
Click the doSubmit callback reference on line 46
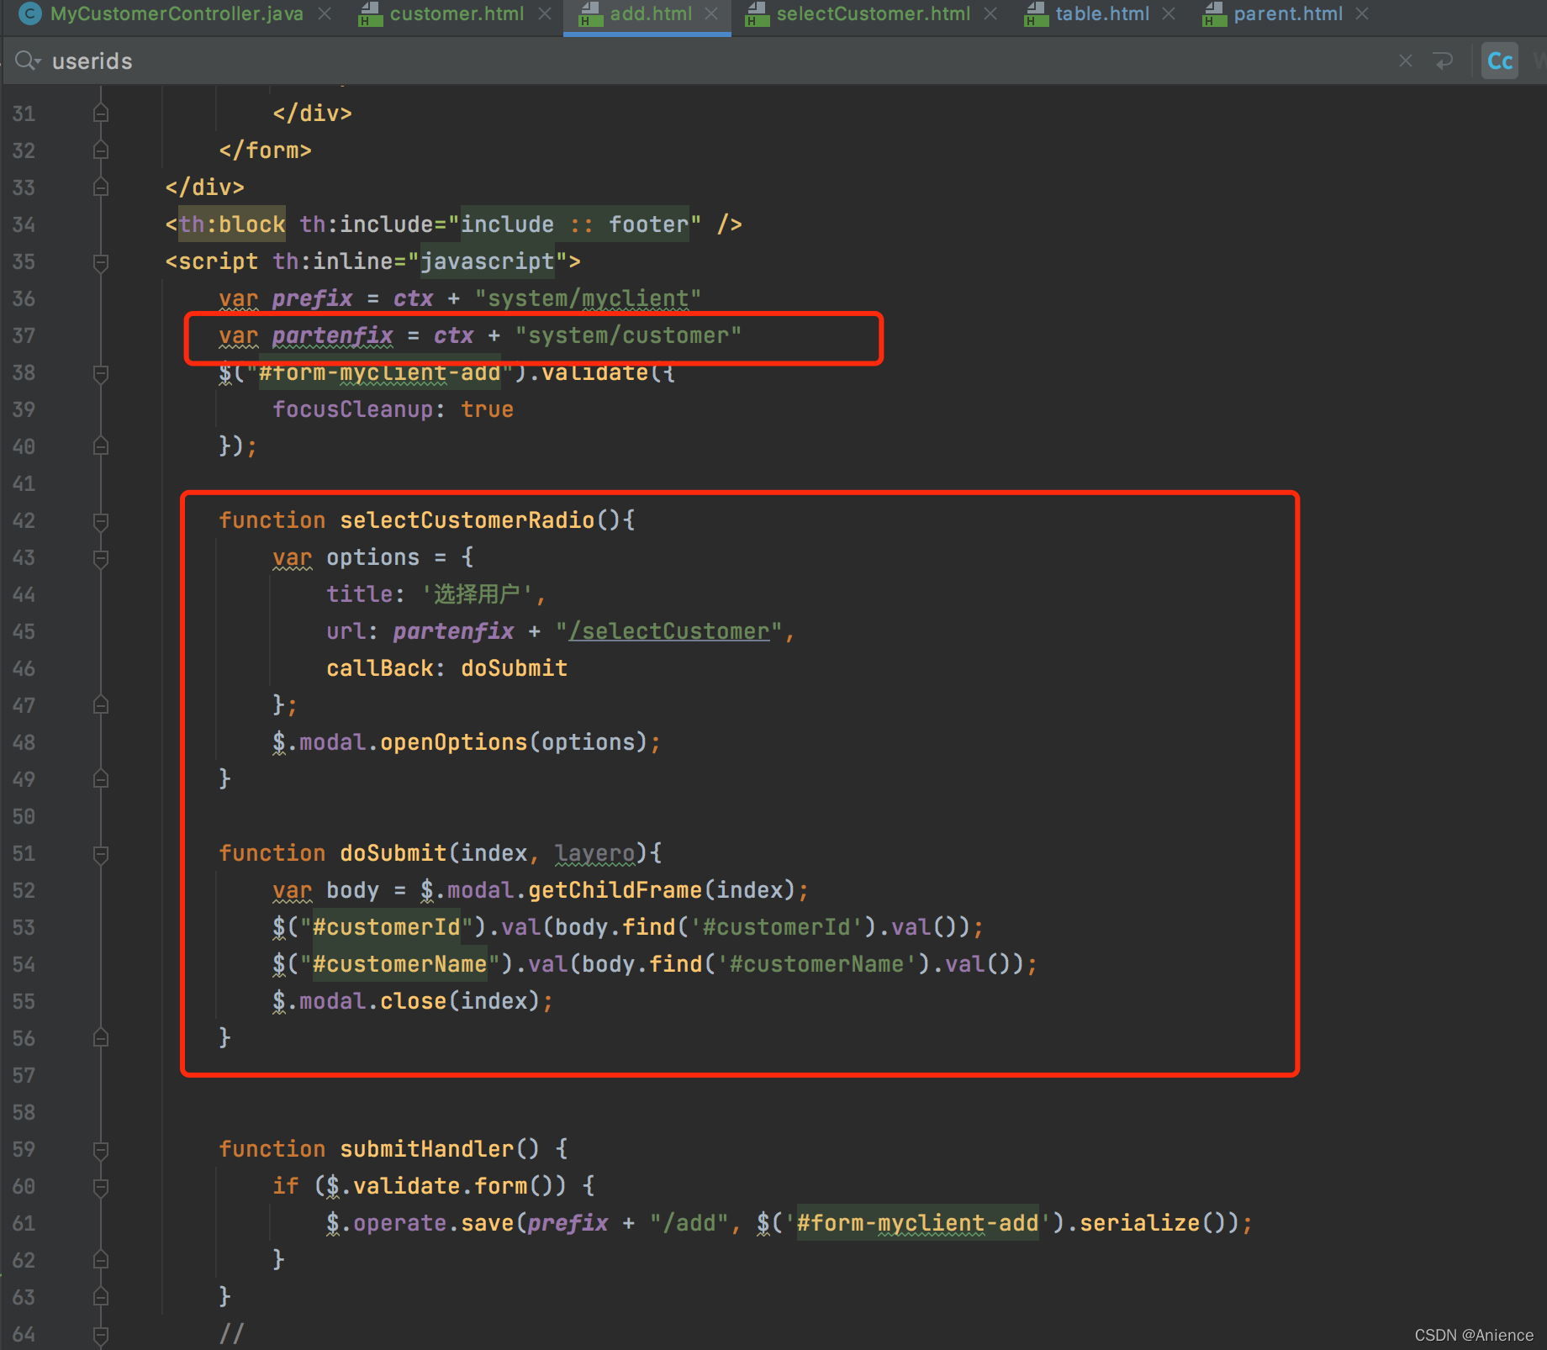point(514,668)
